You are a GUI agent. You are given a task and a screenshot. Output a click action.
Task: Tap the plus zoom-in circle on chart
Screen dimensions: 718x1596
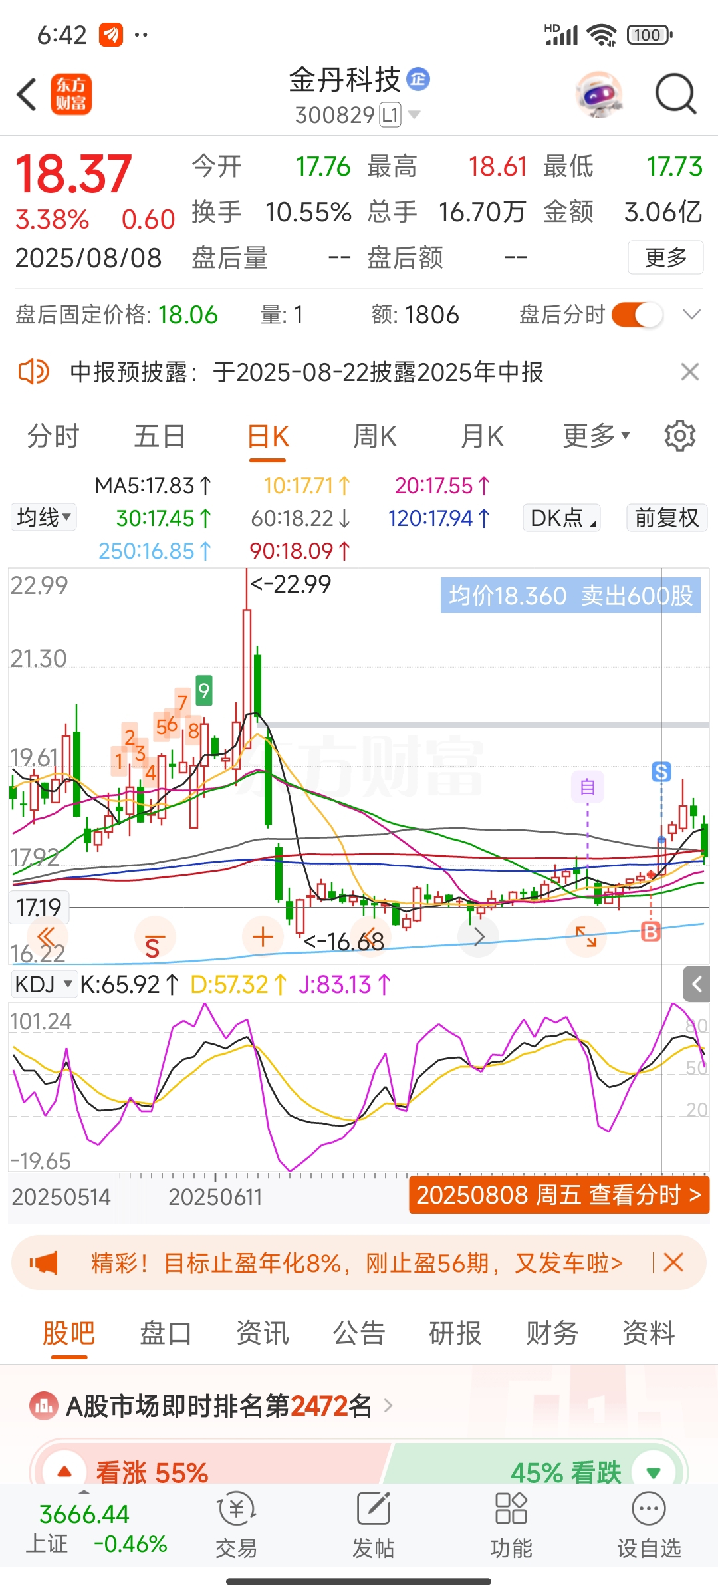click(263, 936)
